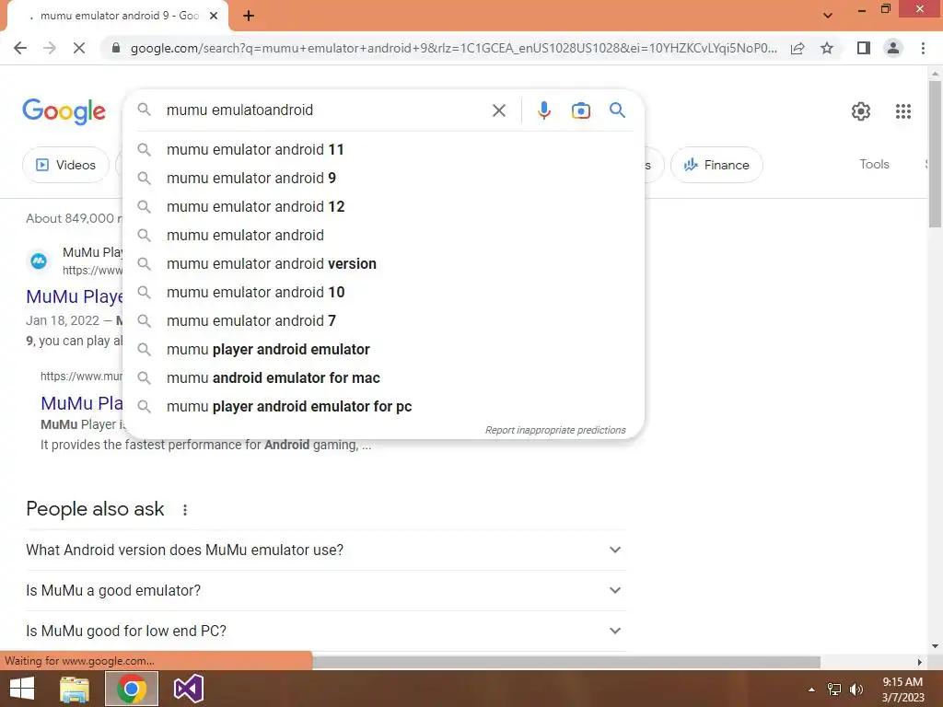Pick the 'mumu player android emulator' suggestion
This screenshot has height=707, width=943.
(383, 349)
